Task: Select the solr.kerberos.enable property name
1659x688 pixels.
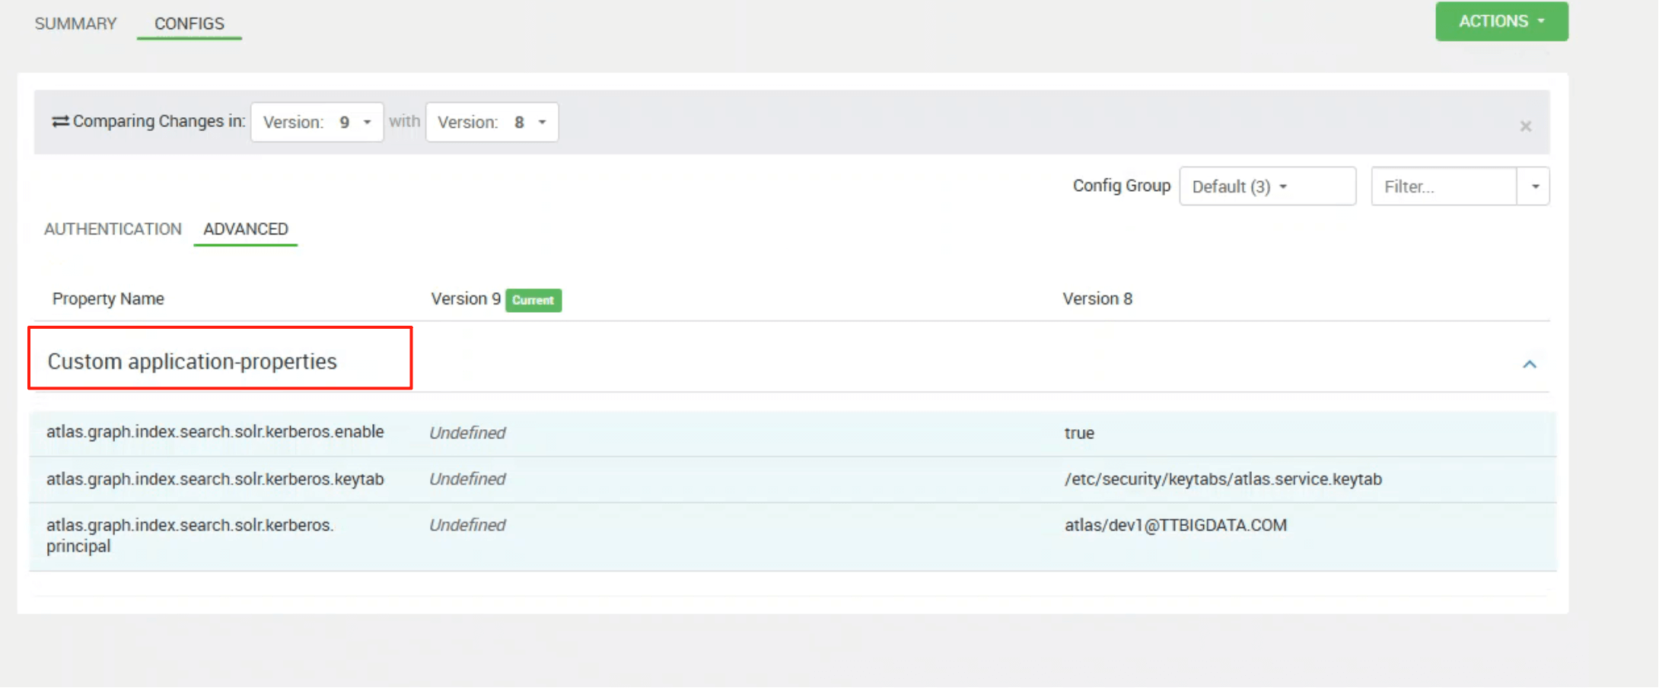Action: pyautogui.click(x=215, y=432)
